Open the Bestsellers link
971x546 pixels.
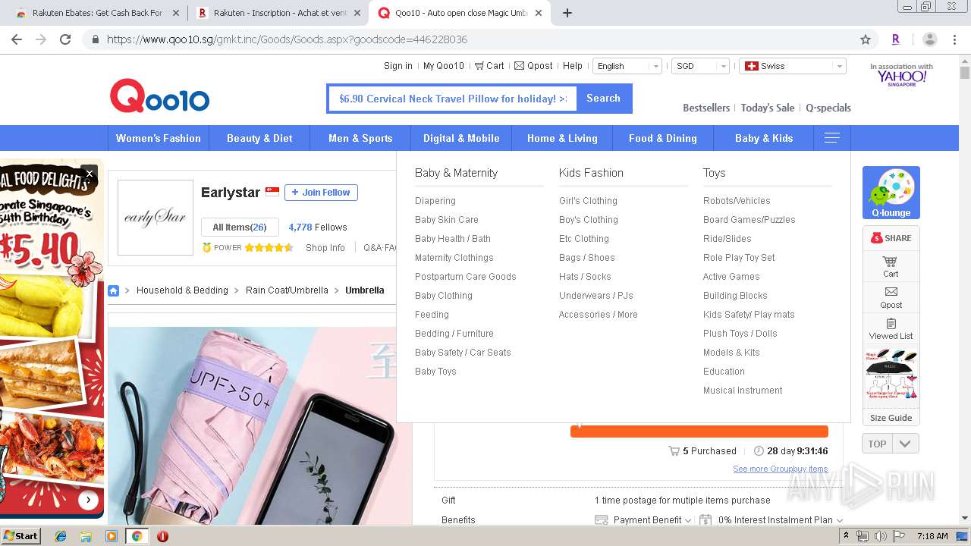click(x=706, y=108)
